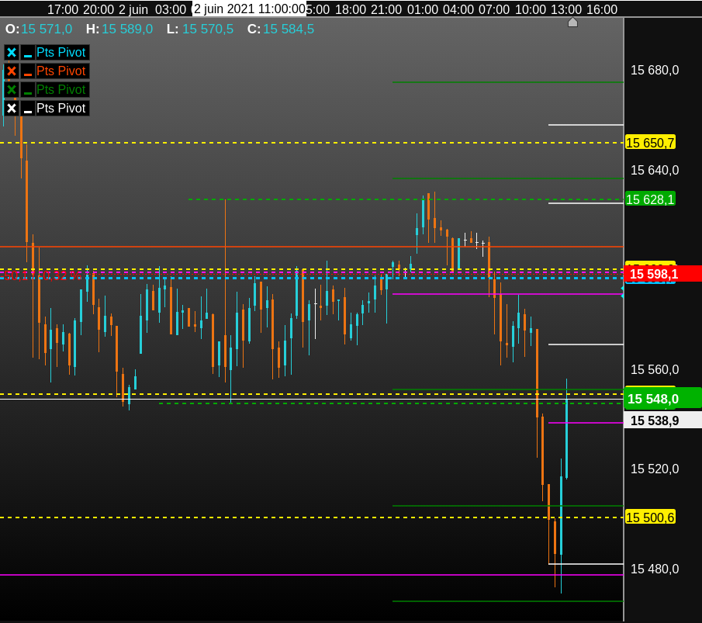Select the green 15 628,1 price label
702x623 pixels.
(x=650, y=199)
